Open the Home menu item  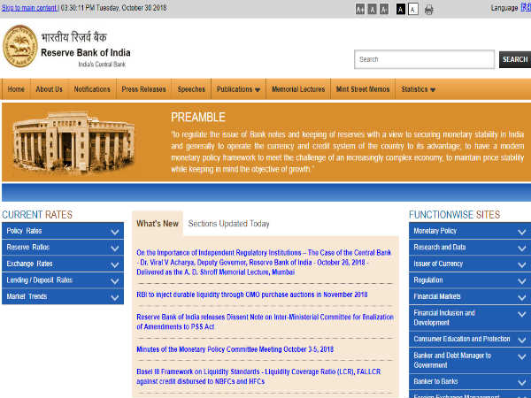coord(16,89)
